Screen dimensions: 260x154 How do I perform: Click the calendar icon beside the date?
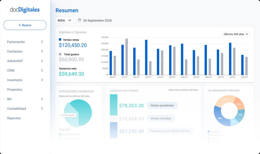tap(80, 20)
